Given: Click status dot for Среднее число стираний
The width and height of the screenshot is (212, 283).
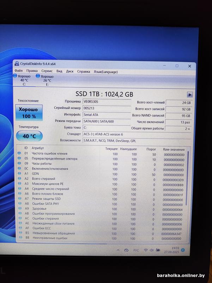Looking at the screenshot, I should 20,189.
